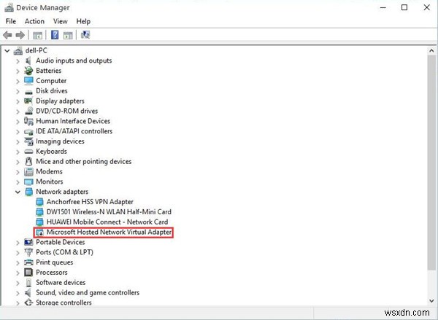Maximize the Device Manager window
438x320 pixels.
pyautogui.click(x=404, y=7)
